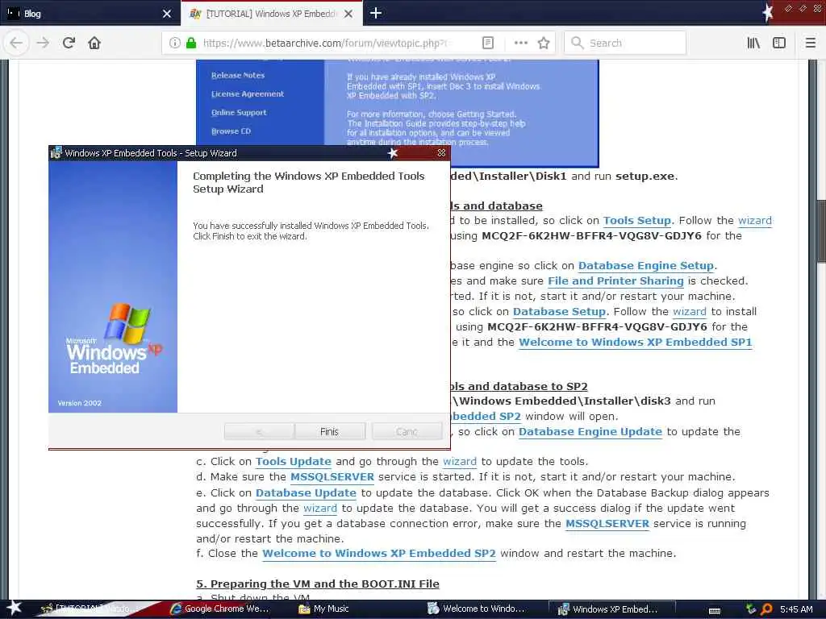
Task: Open Welcome to Windows XP Embedded SP1 link
Action: [636, 342]
